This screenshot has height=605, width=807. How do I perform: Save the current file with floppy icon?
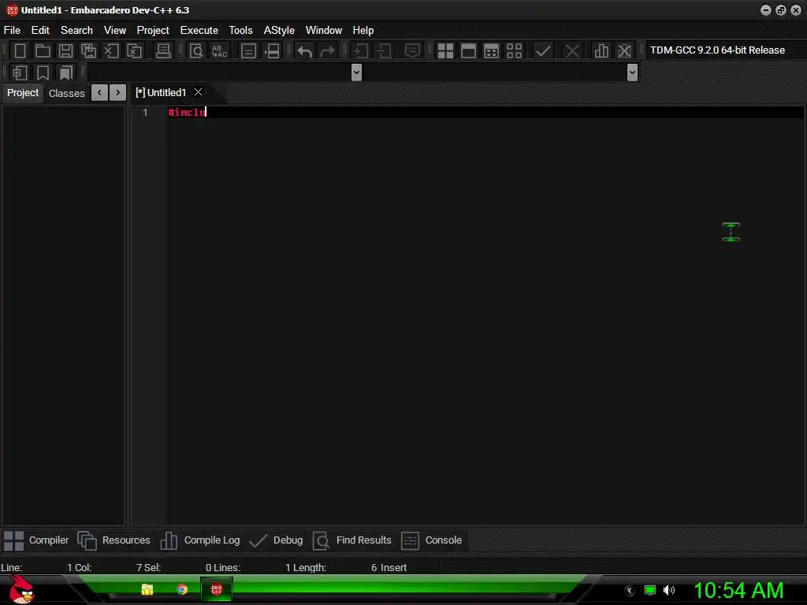(65, 50)
